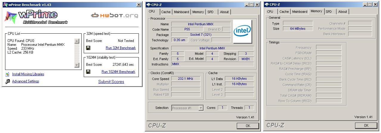The image size is (381, 133).
Task: Click the Package Socket 7 field
Action: click(x=201, y=35)
